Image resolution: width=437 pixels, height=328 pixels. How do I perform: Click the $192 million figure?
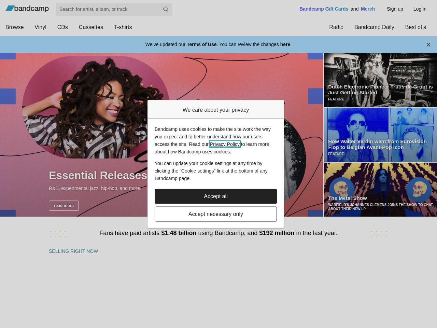(277, 233)
